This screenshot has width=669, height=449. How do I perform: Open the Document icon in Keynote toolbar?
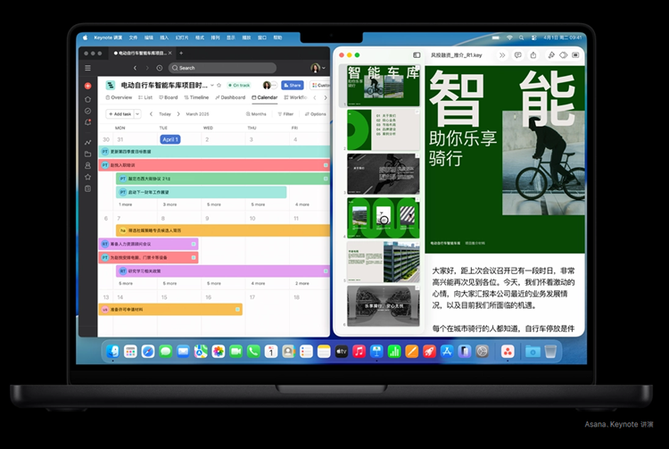click(x=575, y=55)
